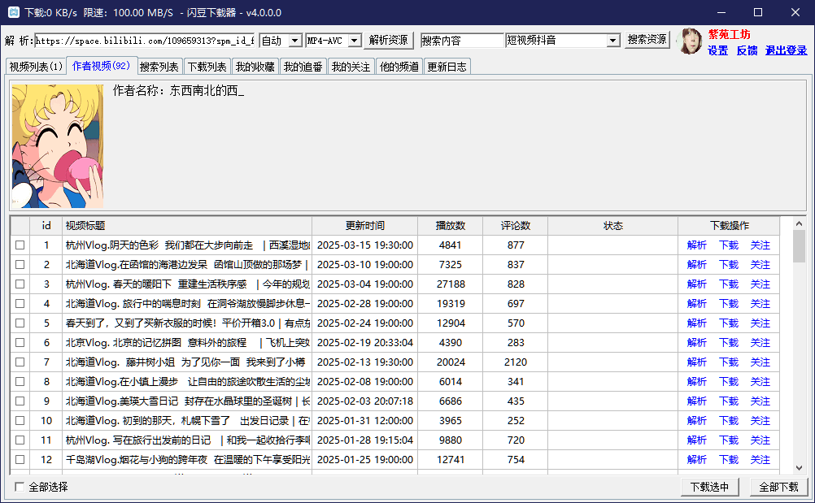The image size is (815, 503).
Task: Select the 北海道Vlog. 藤井树小姐 title
Action: pos(185,362)
